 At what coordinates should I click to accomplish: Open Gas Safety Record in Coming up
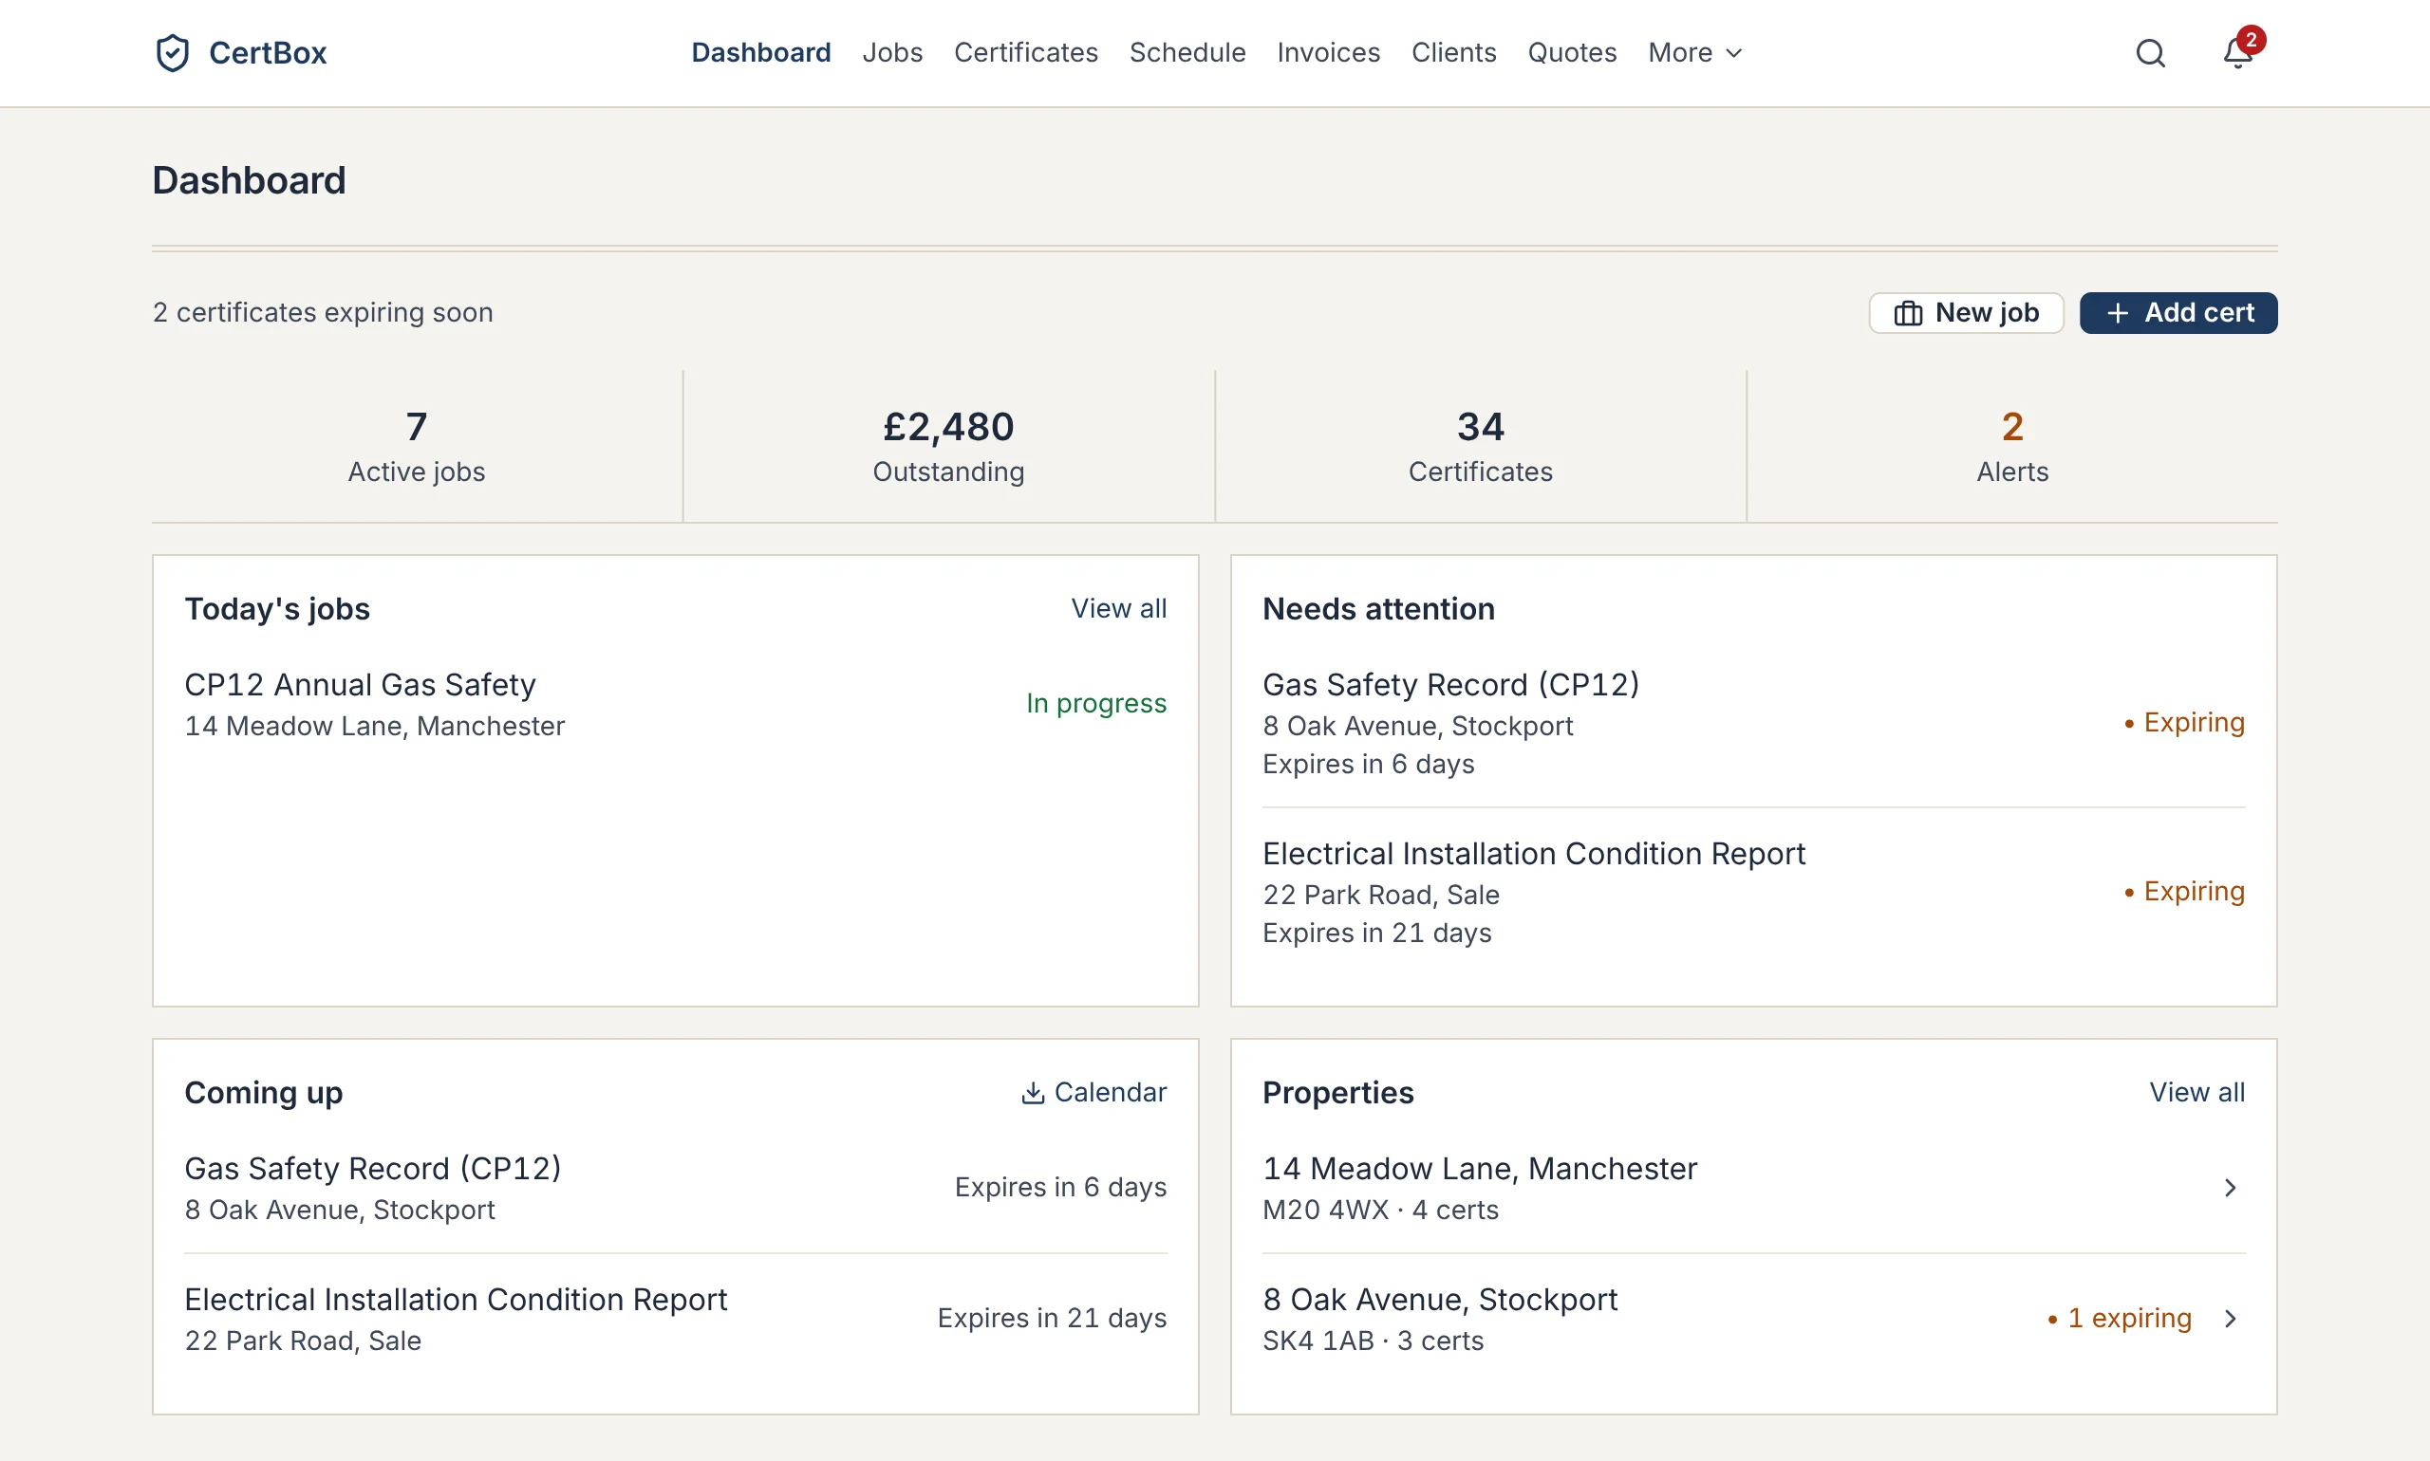click(675, 1189)
